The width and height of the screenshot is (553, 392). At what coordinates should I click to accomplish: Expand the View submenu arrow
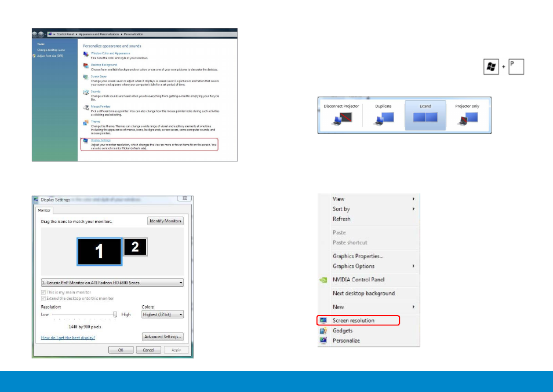point(413,199)
